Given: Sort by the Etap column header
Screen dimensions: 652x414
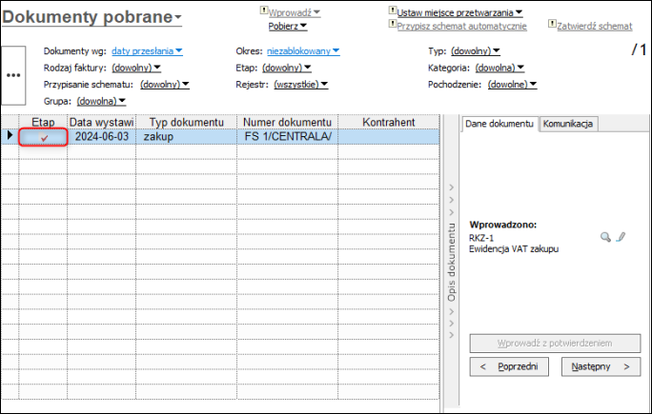Looking at the screenshot, I should (43, 122).
